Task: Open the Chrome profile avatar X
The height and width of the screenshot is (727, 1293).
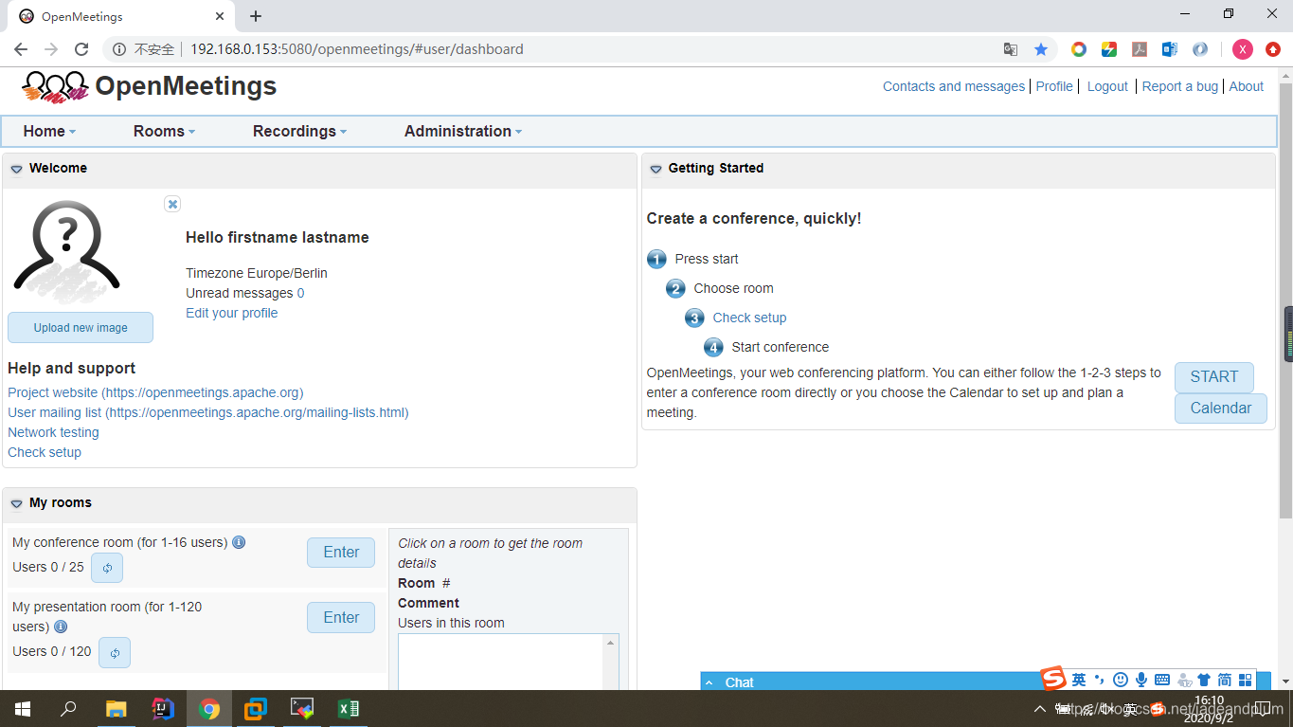Action: [1243, 49]
